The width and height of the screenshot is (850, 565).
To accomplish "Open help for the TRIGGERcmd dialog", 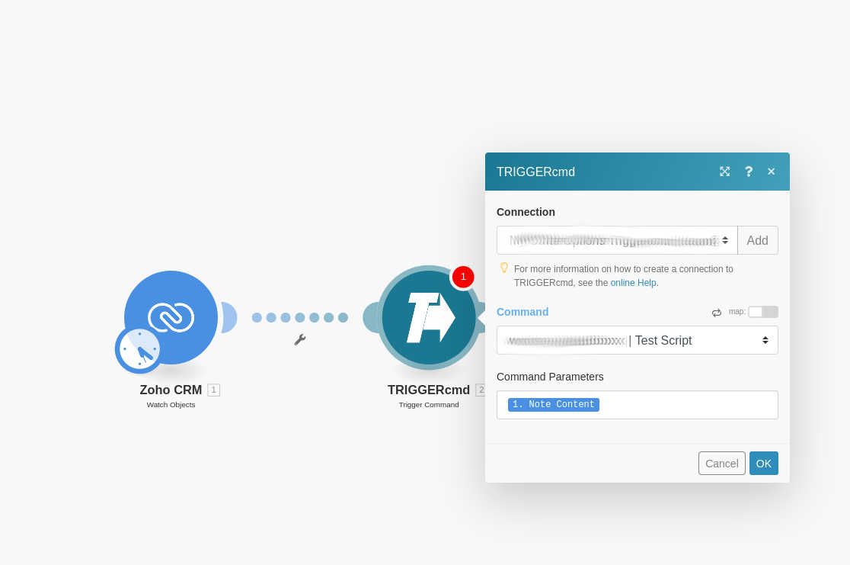I will [749, 172].
